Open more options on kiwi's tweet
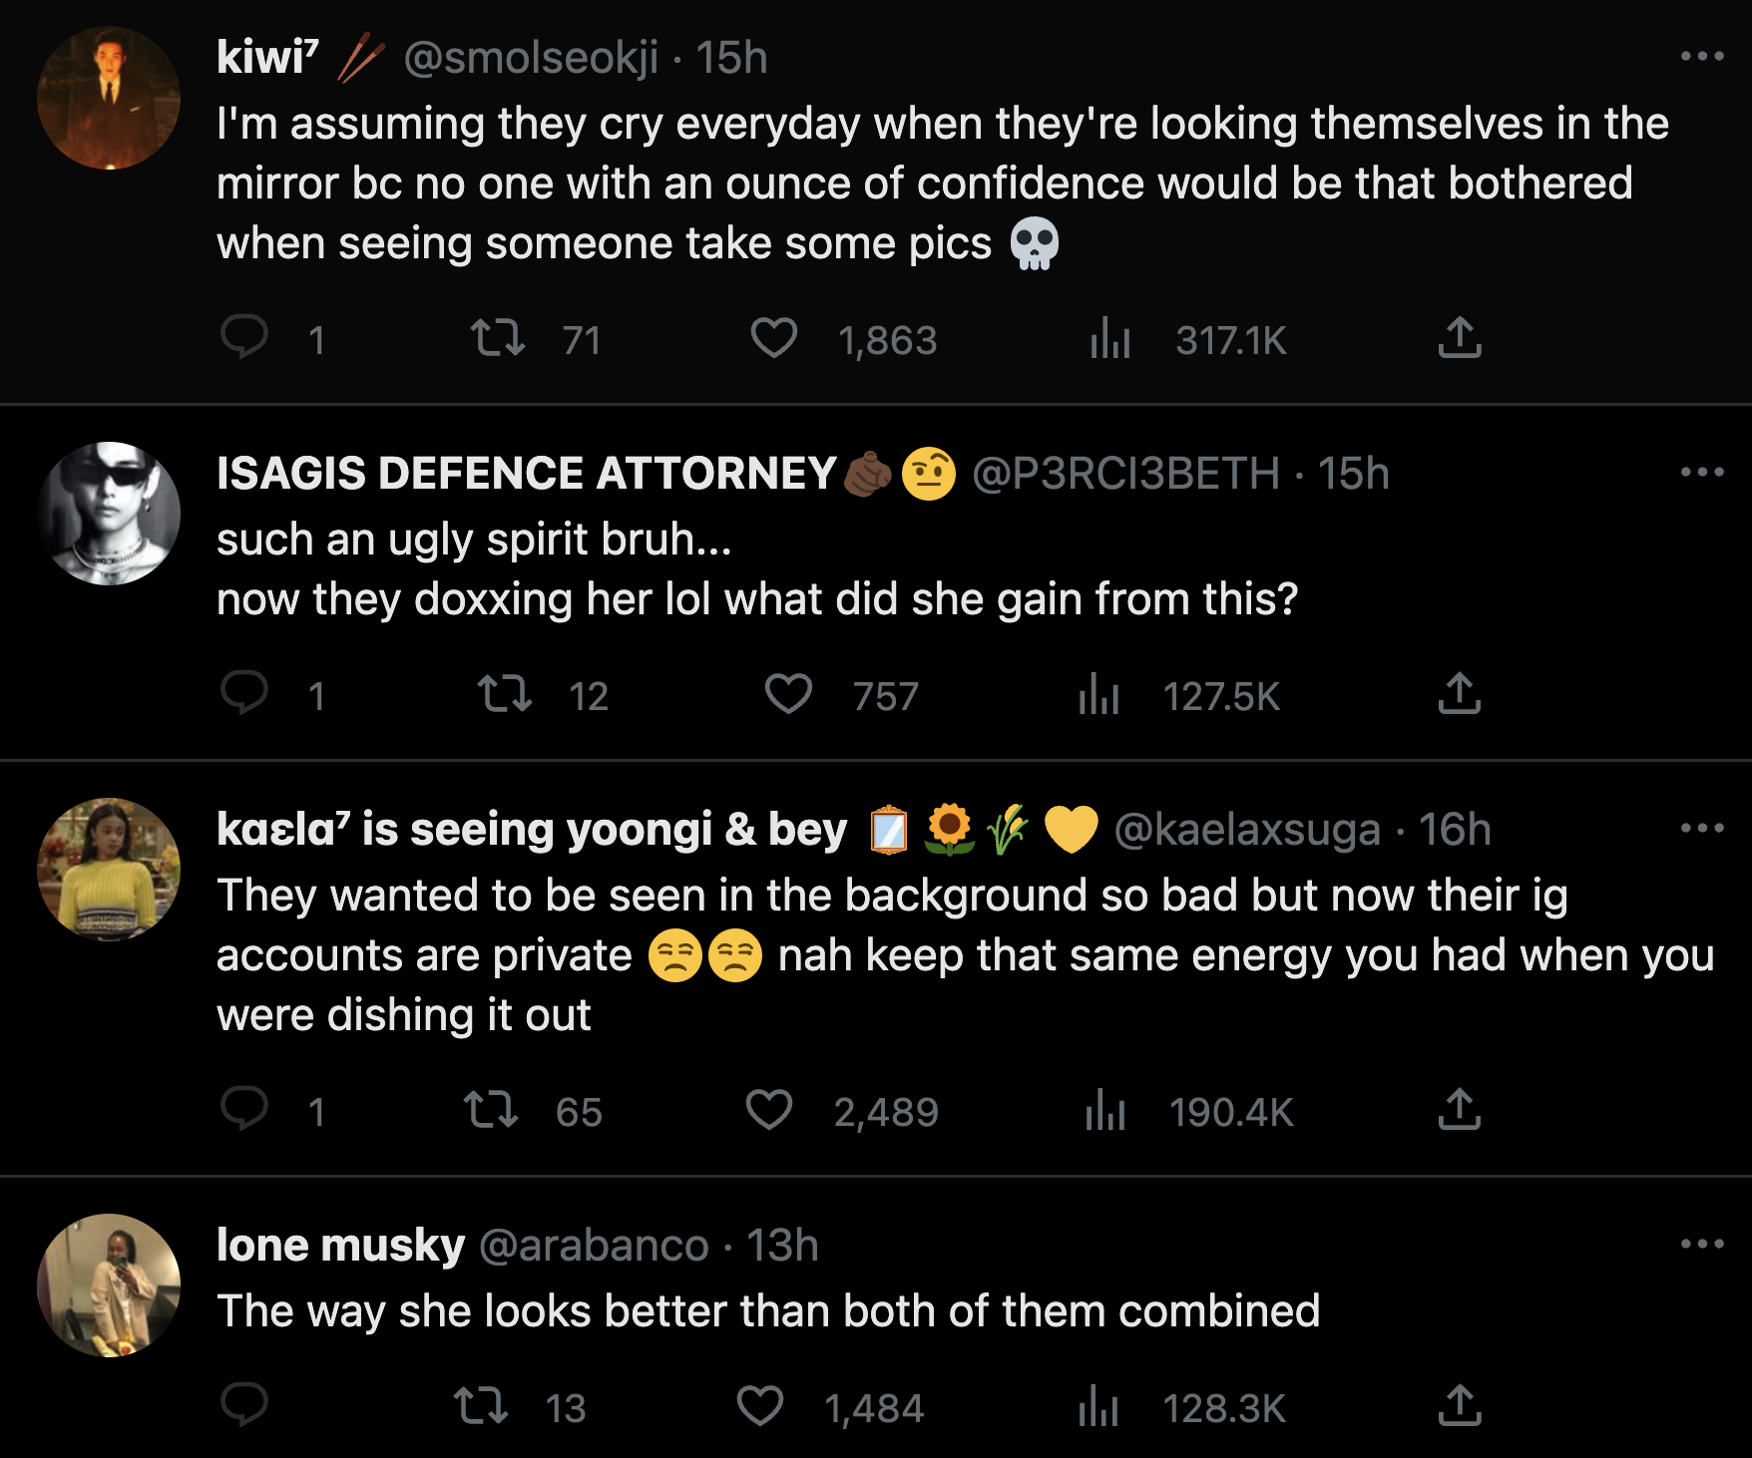Image resolution: width=1752 pixels, height=1458 pixels. click(1701, 57)
